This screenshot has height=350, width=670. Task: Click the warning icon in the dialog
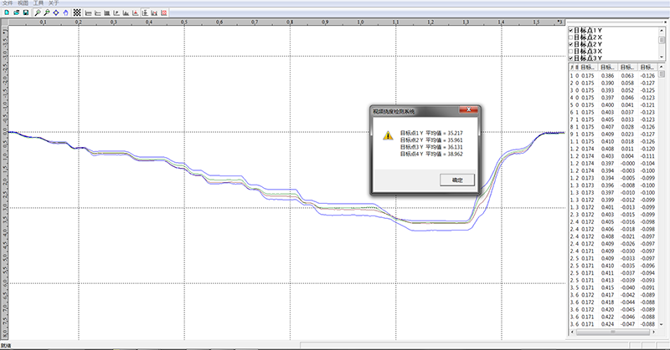click(388, 135)
